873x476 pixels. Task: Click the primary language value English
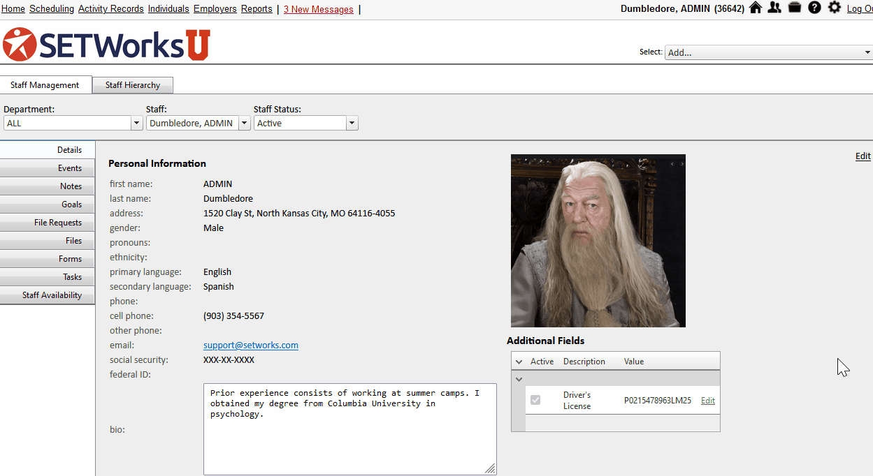[x=217, y=272]
